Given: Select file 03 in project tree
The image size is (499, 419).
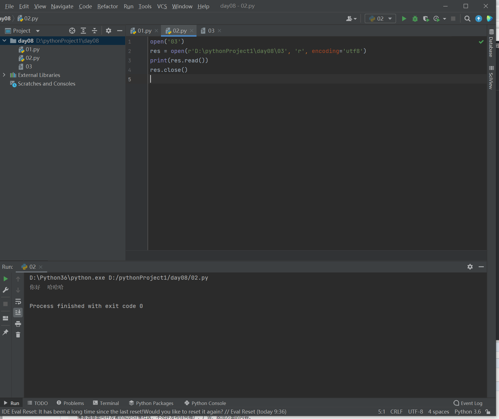Looking at the screenshot, I should pos(29,66).
